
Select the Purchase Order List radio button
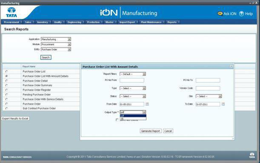point(7,71)
